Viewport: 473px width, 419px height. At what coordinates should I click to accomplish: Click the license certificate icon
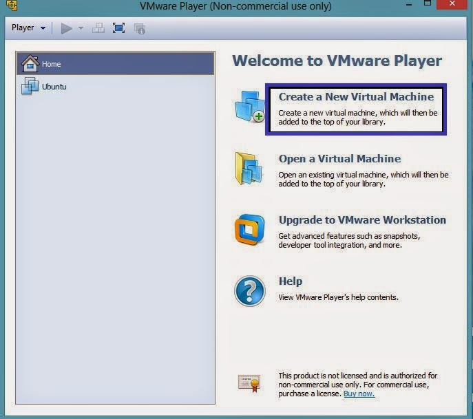249,383
